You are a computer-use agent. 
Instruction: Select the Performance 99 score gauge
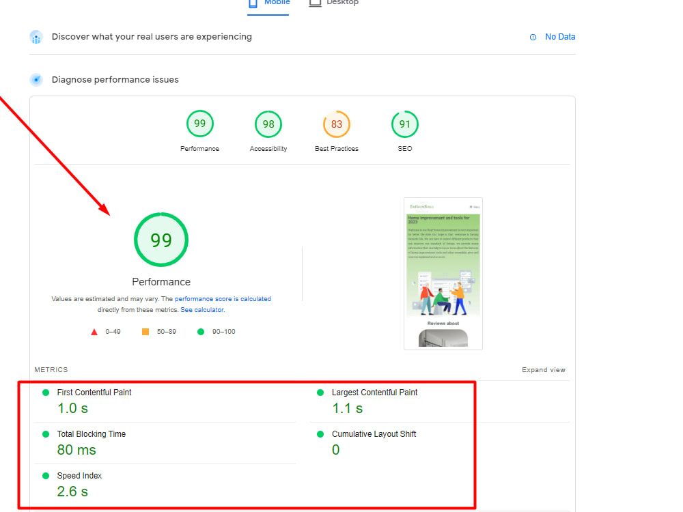point(200,124)
